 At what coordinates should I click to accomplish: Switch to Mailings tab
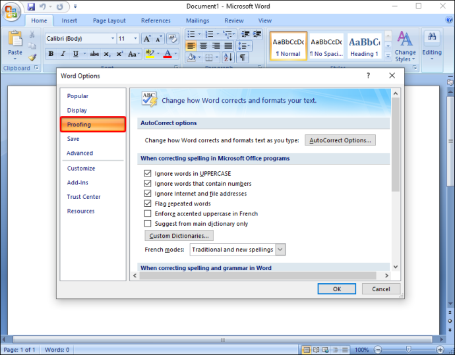[x=197, y=20]
